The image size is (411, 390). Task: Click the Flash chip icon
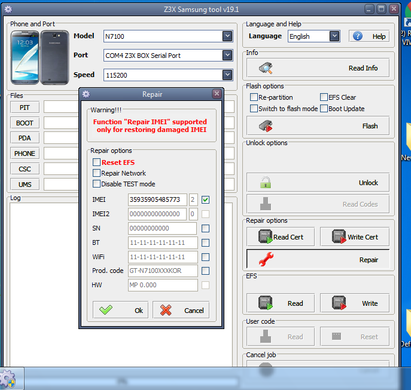266,126
